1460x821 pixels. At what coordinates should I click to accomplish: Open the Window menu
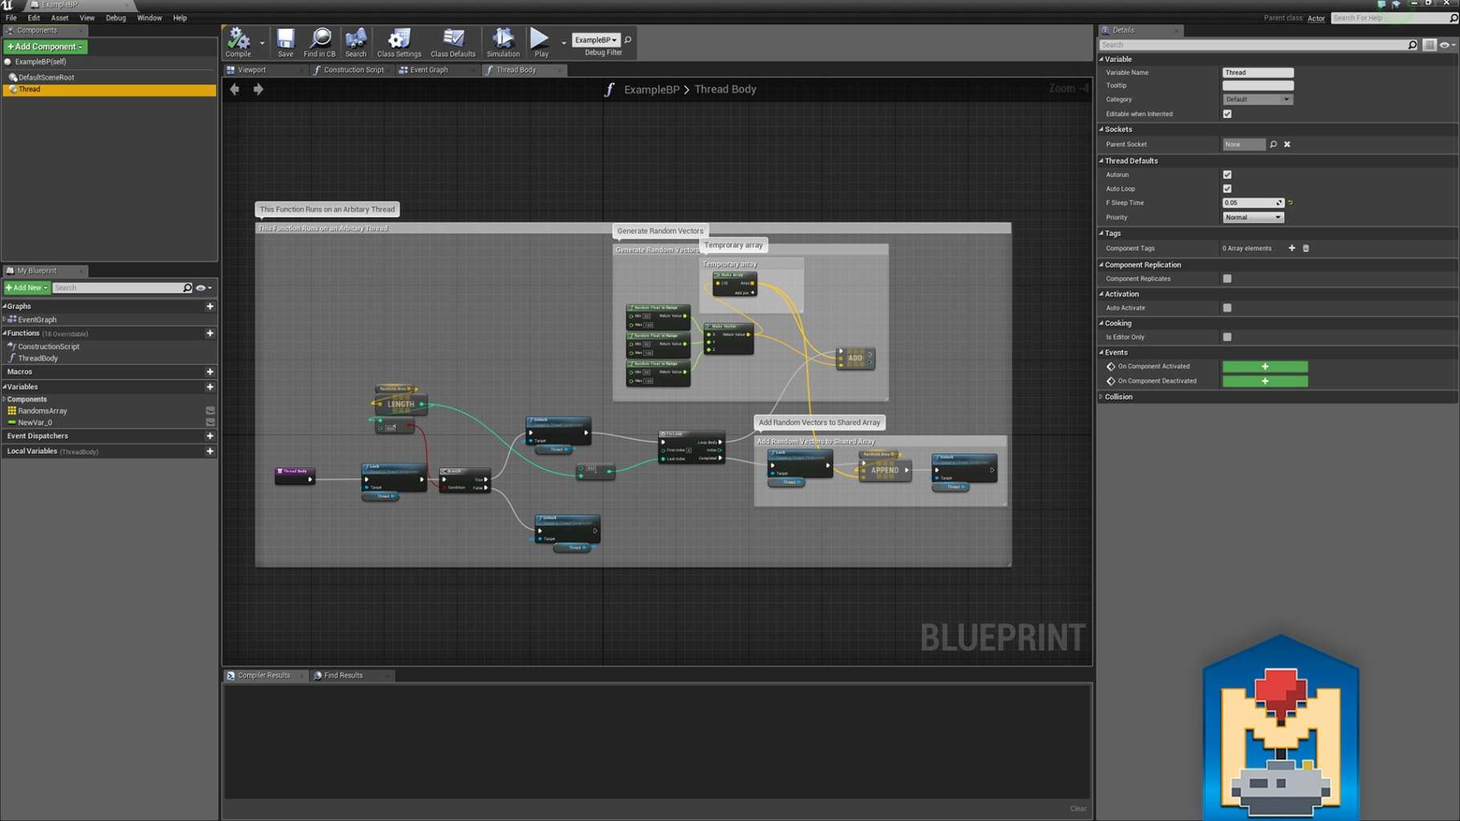(149, 18)
